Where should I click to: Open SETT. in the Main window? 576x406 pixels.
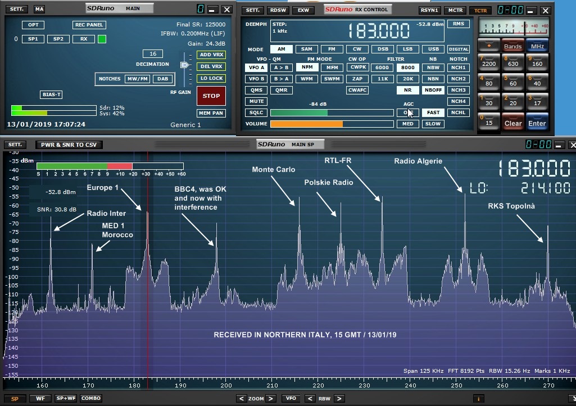[x=16, y=9]
